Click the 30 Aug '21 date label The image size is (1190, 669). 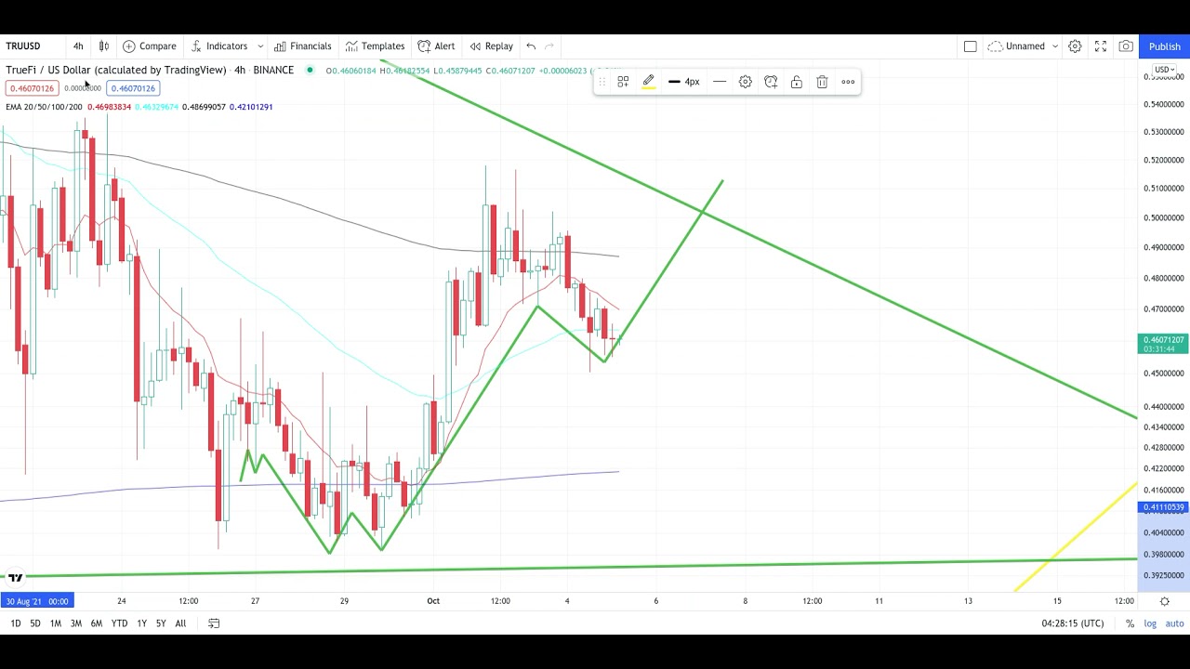pos(37,601)
